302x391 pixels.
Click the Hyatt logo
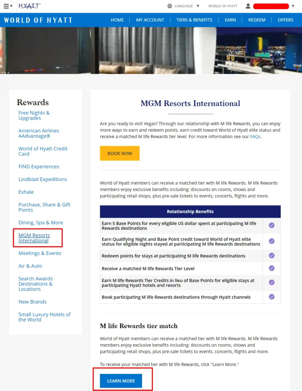tap(29, 6)
